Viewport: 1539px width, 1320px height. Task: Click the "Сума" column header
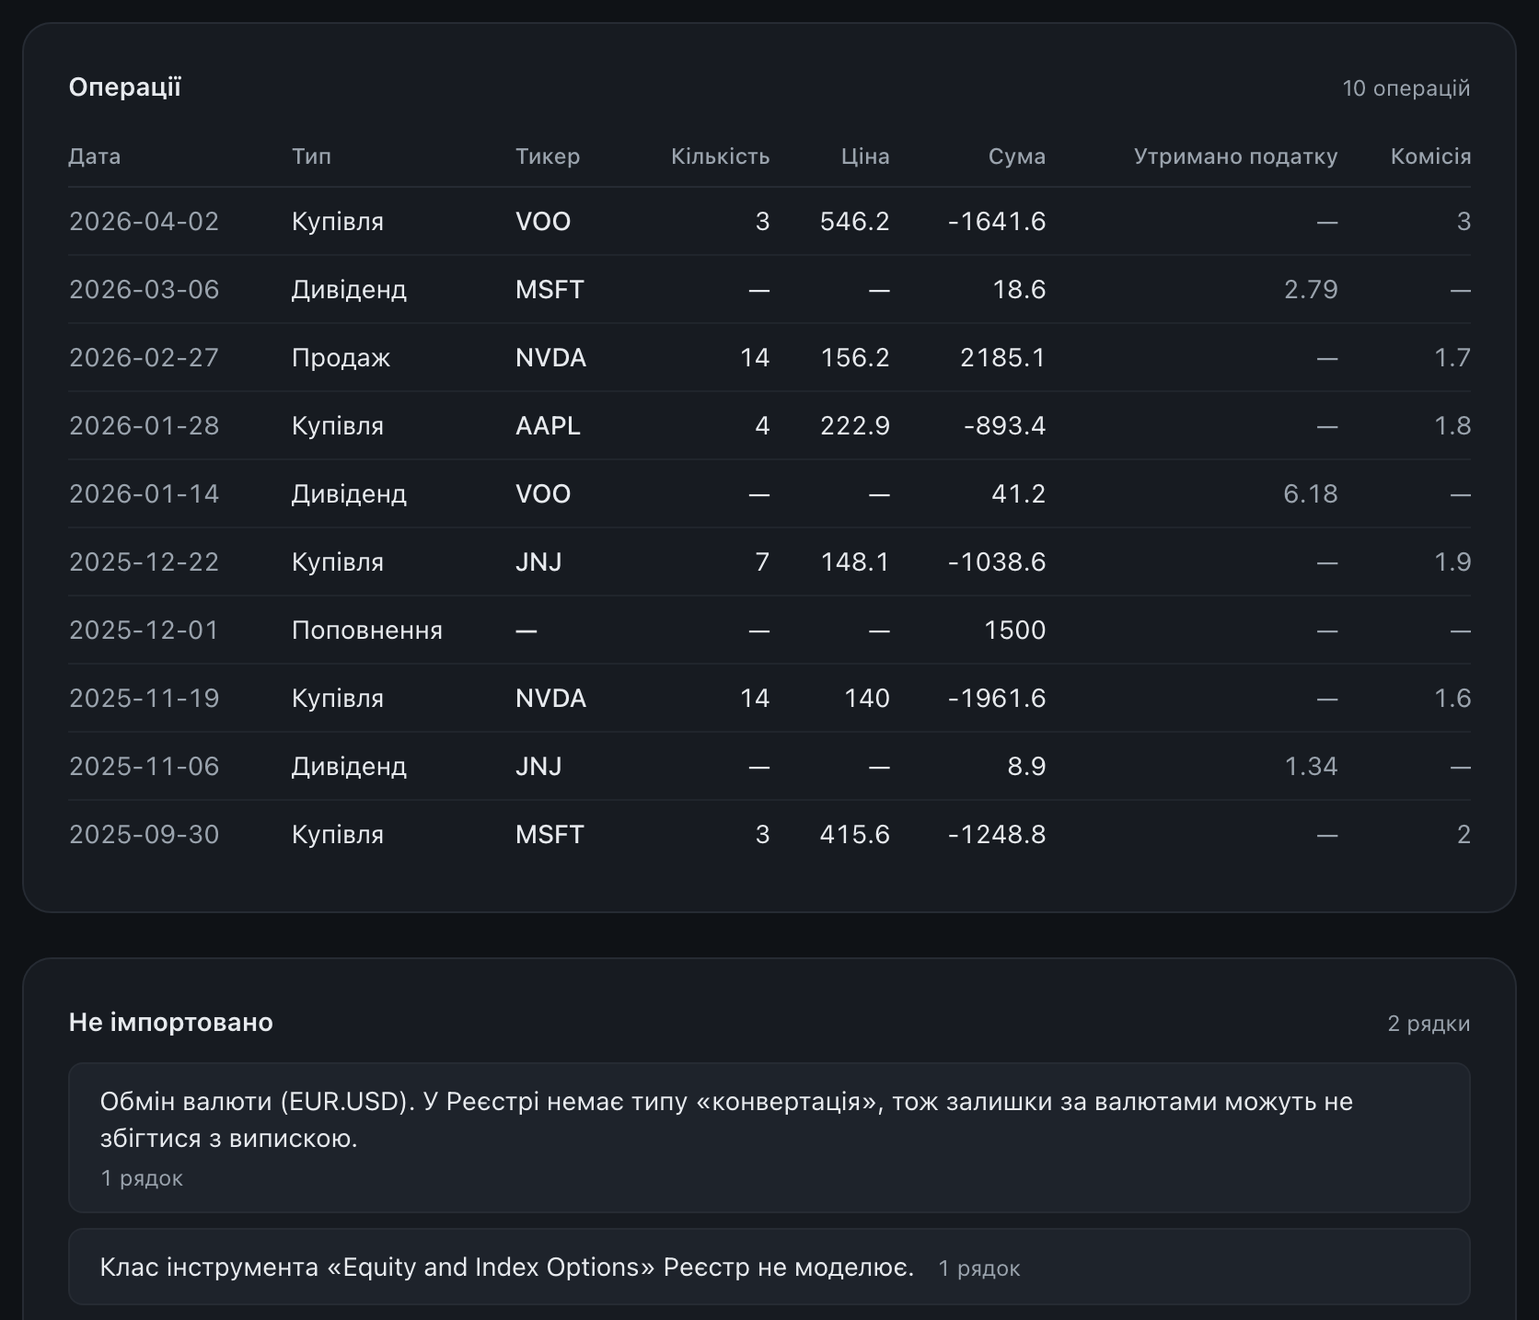pos(1017,156)
